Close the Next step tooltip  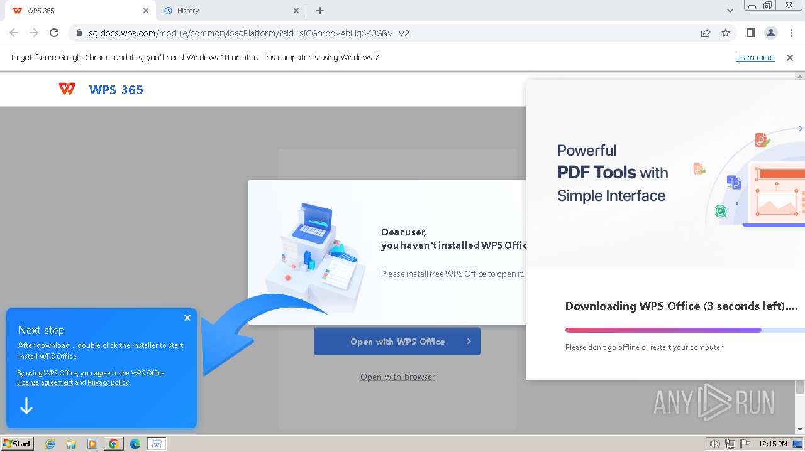click(x=187, y=318)
